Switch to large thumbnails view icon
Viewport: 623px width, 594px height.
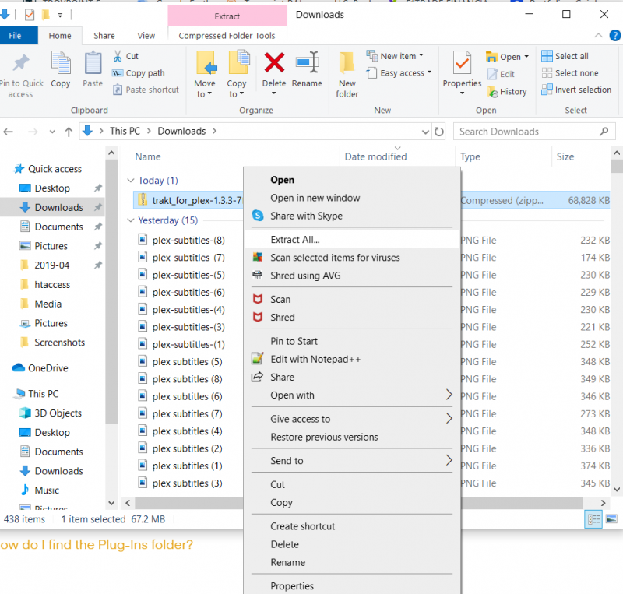611,518
